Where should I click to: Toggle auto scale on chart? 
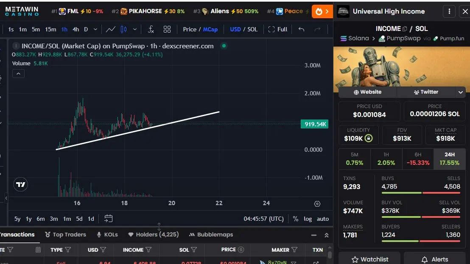coord(323,219)
